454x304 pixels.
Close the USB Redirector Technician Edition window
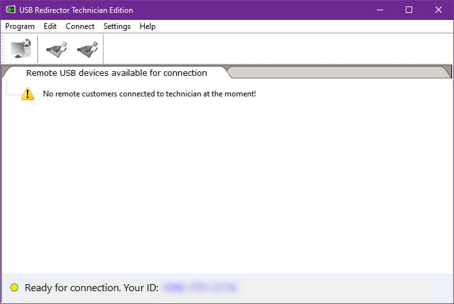[439, 10]
